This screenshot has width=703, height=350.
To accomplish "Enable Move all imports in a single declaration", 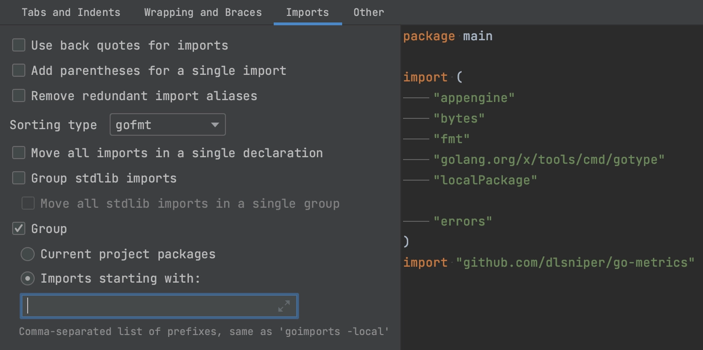I will pos(19,153).
